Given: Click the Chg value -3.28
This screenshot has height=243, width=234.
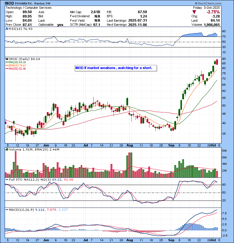Looking at the screenshot, I should (216, 16).
